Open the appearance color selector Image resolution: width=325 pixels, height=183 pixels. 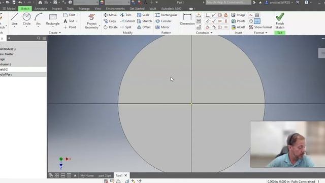102,3
